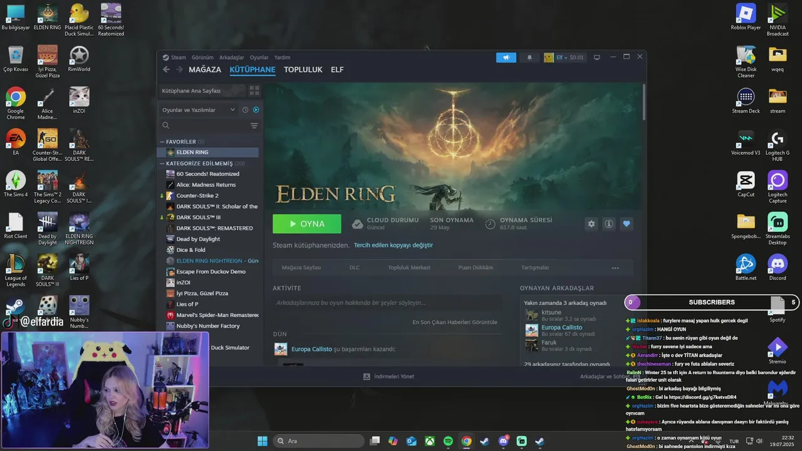
Task: Toggle the library grid collections view
Action: point(254,91)
